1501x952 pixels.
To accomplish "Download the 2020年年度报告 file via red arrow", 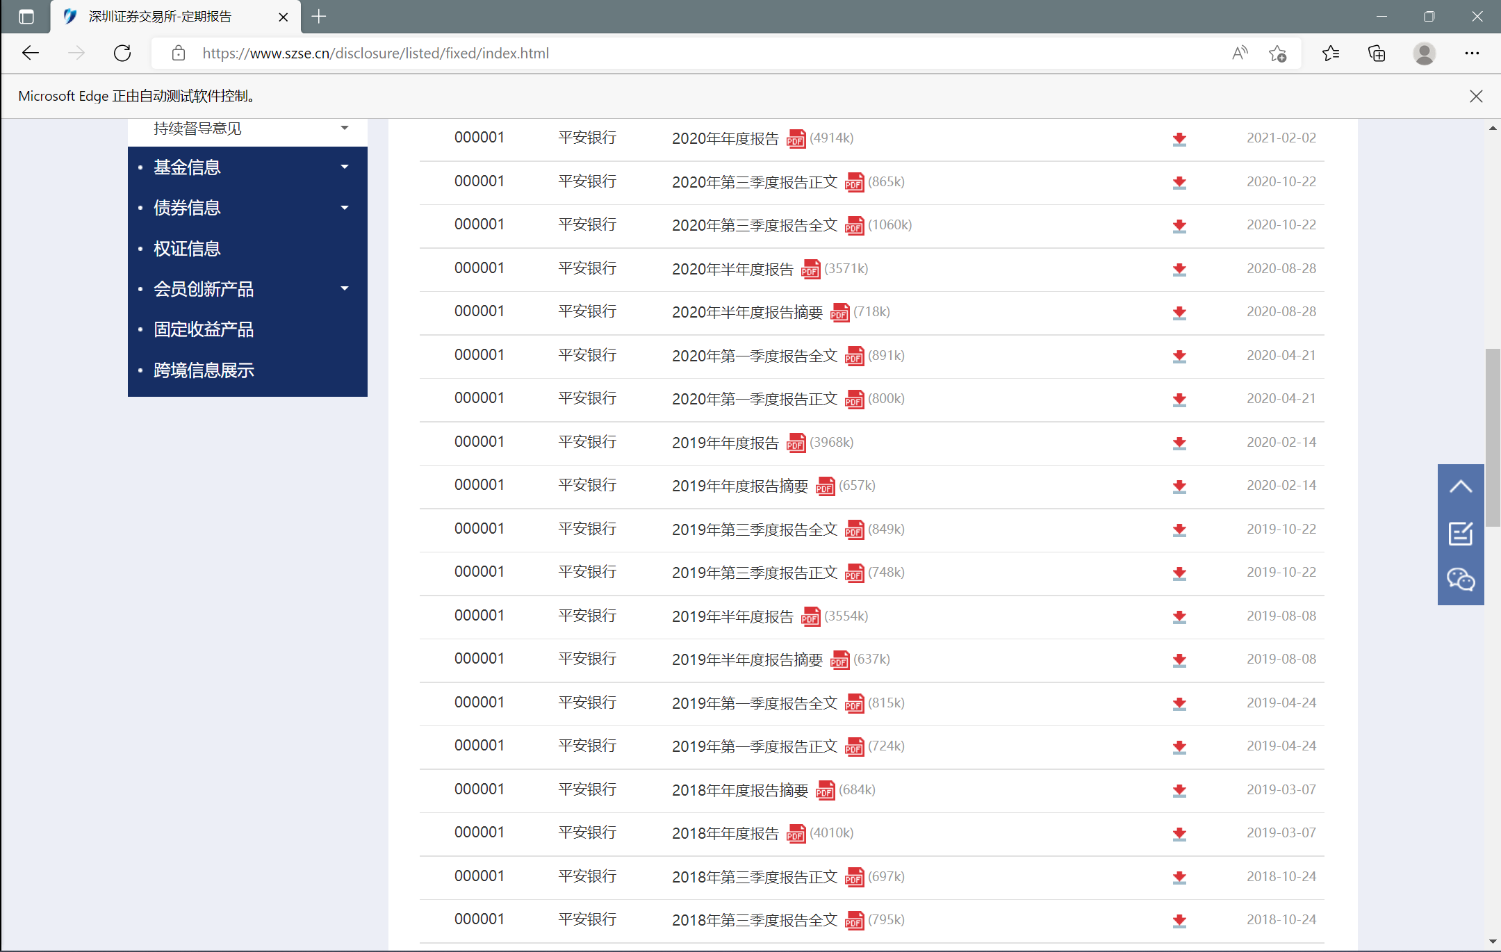I will click(1179, 139).
